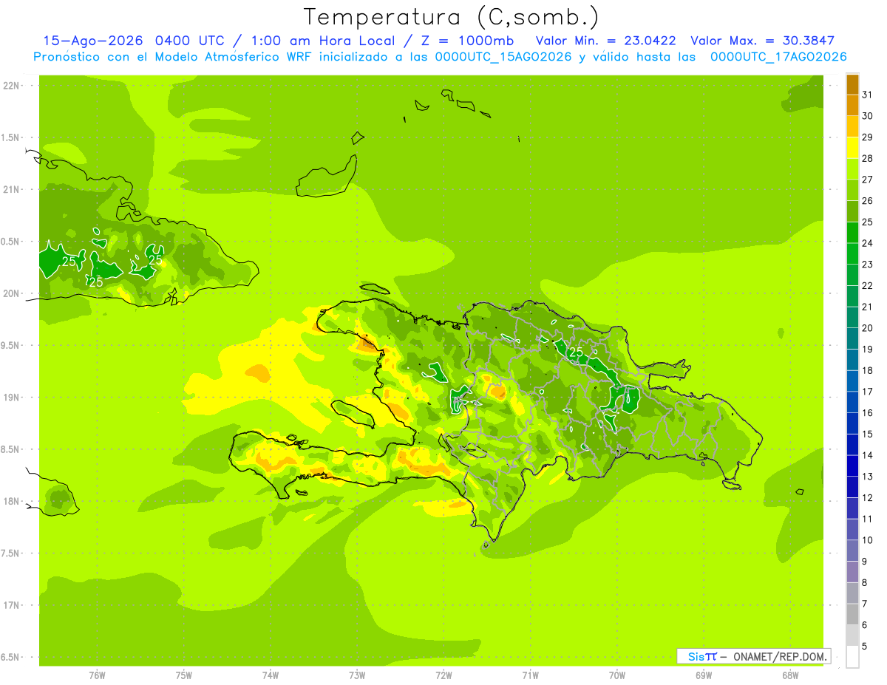Click the "Temperatura (C,somb.)" chart title
This screenshot has width=887, height=685.
point(451,16)
